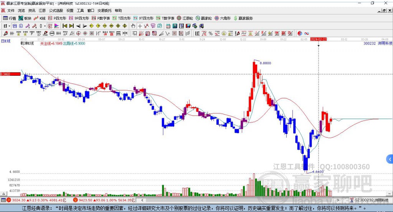Jump to first bar green arrow
The height and width of the screenshot is (212, 393).
(65, 26)
